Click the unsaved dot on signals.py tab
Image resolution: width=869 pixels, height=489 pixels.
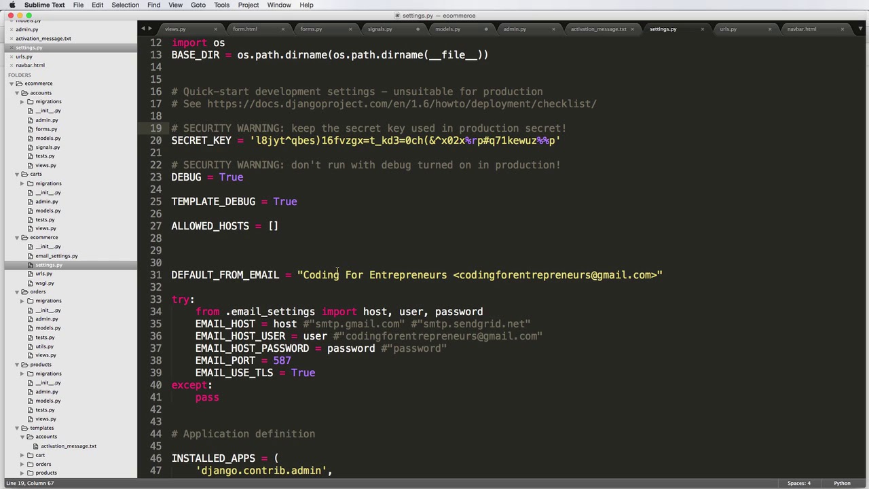[418, 29]
